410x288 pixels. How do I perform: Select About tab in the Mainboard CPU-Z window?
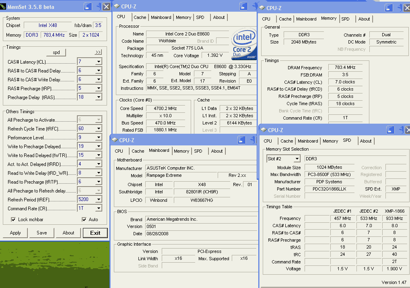click(217, 151)
